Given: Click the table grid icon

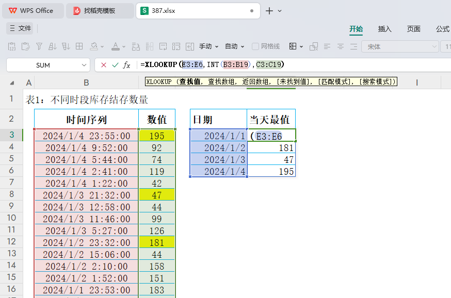Looking at the screenshot, I should coord(79,46).
